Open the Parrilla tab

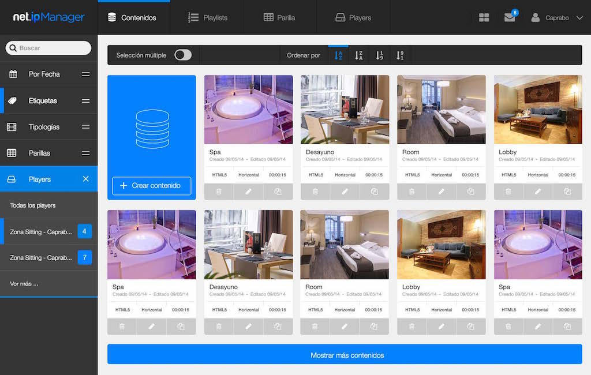click(279, 18)
